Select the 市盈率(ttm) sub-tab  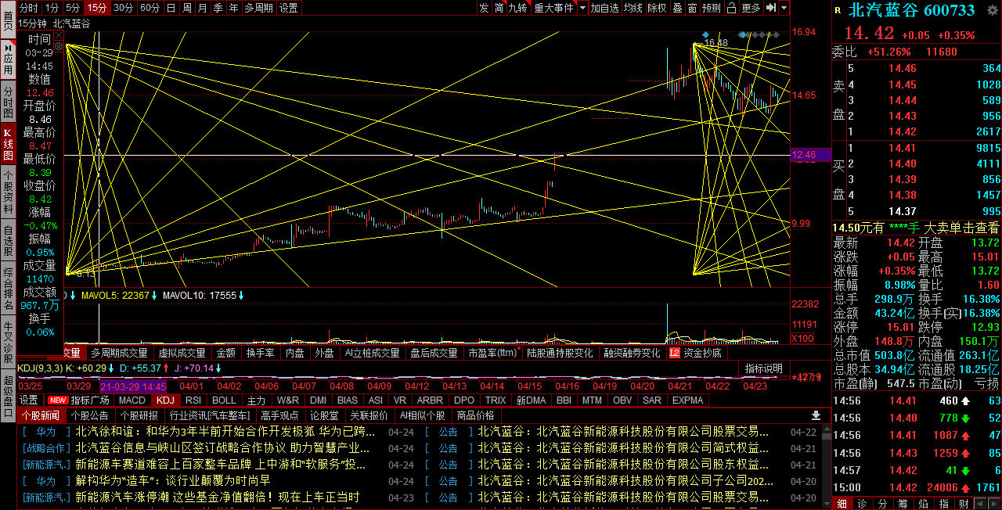492,353
